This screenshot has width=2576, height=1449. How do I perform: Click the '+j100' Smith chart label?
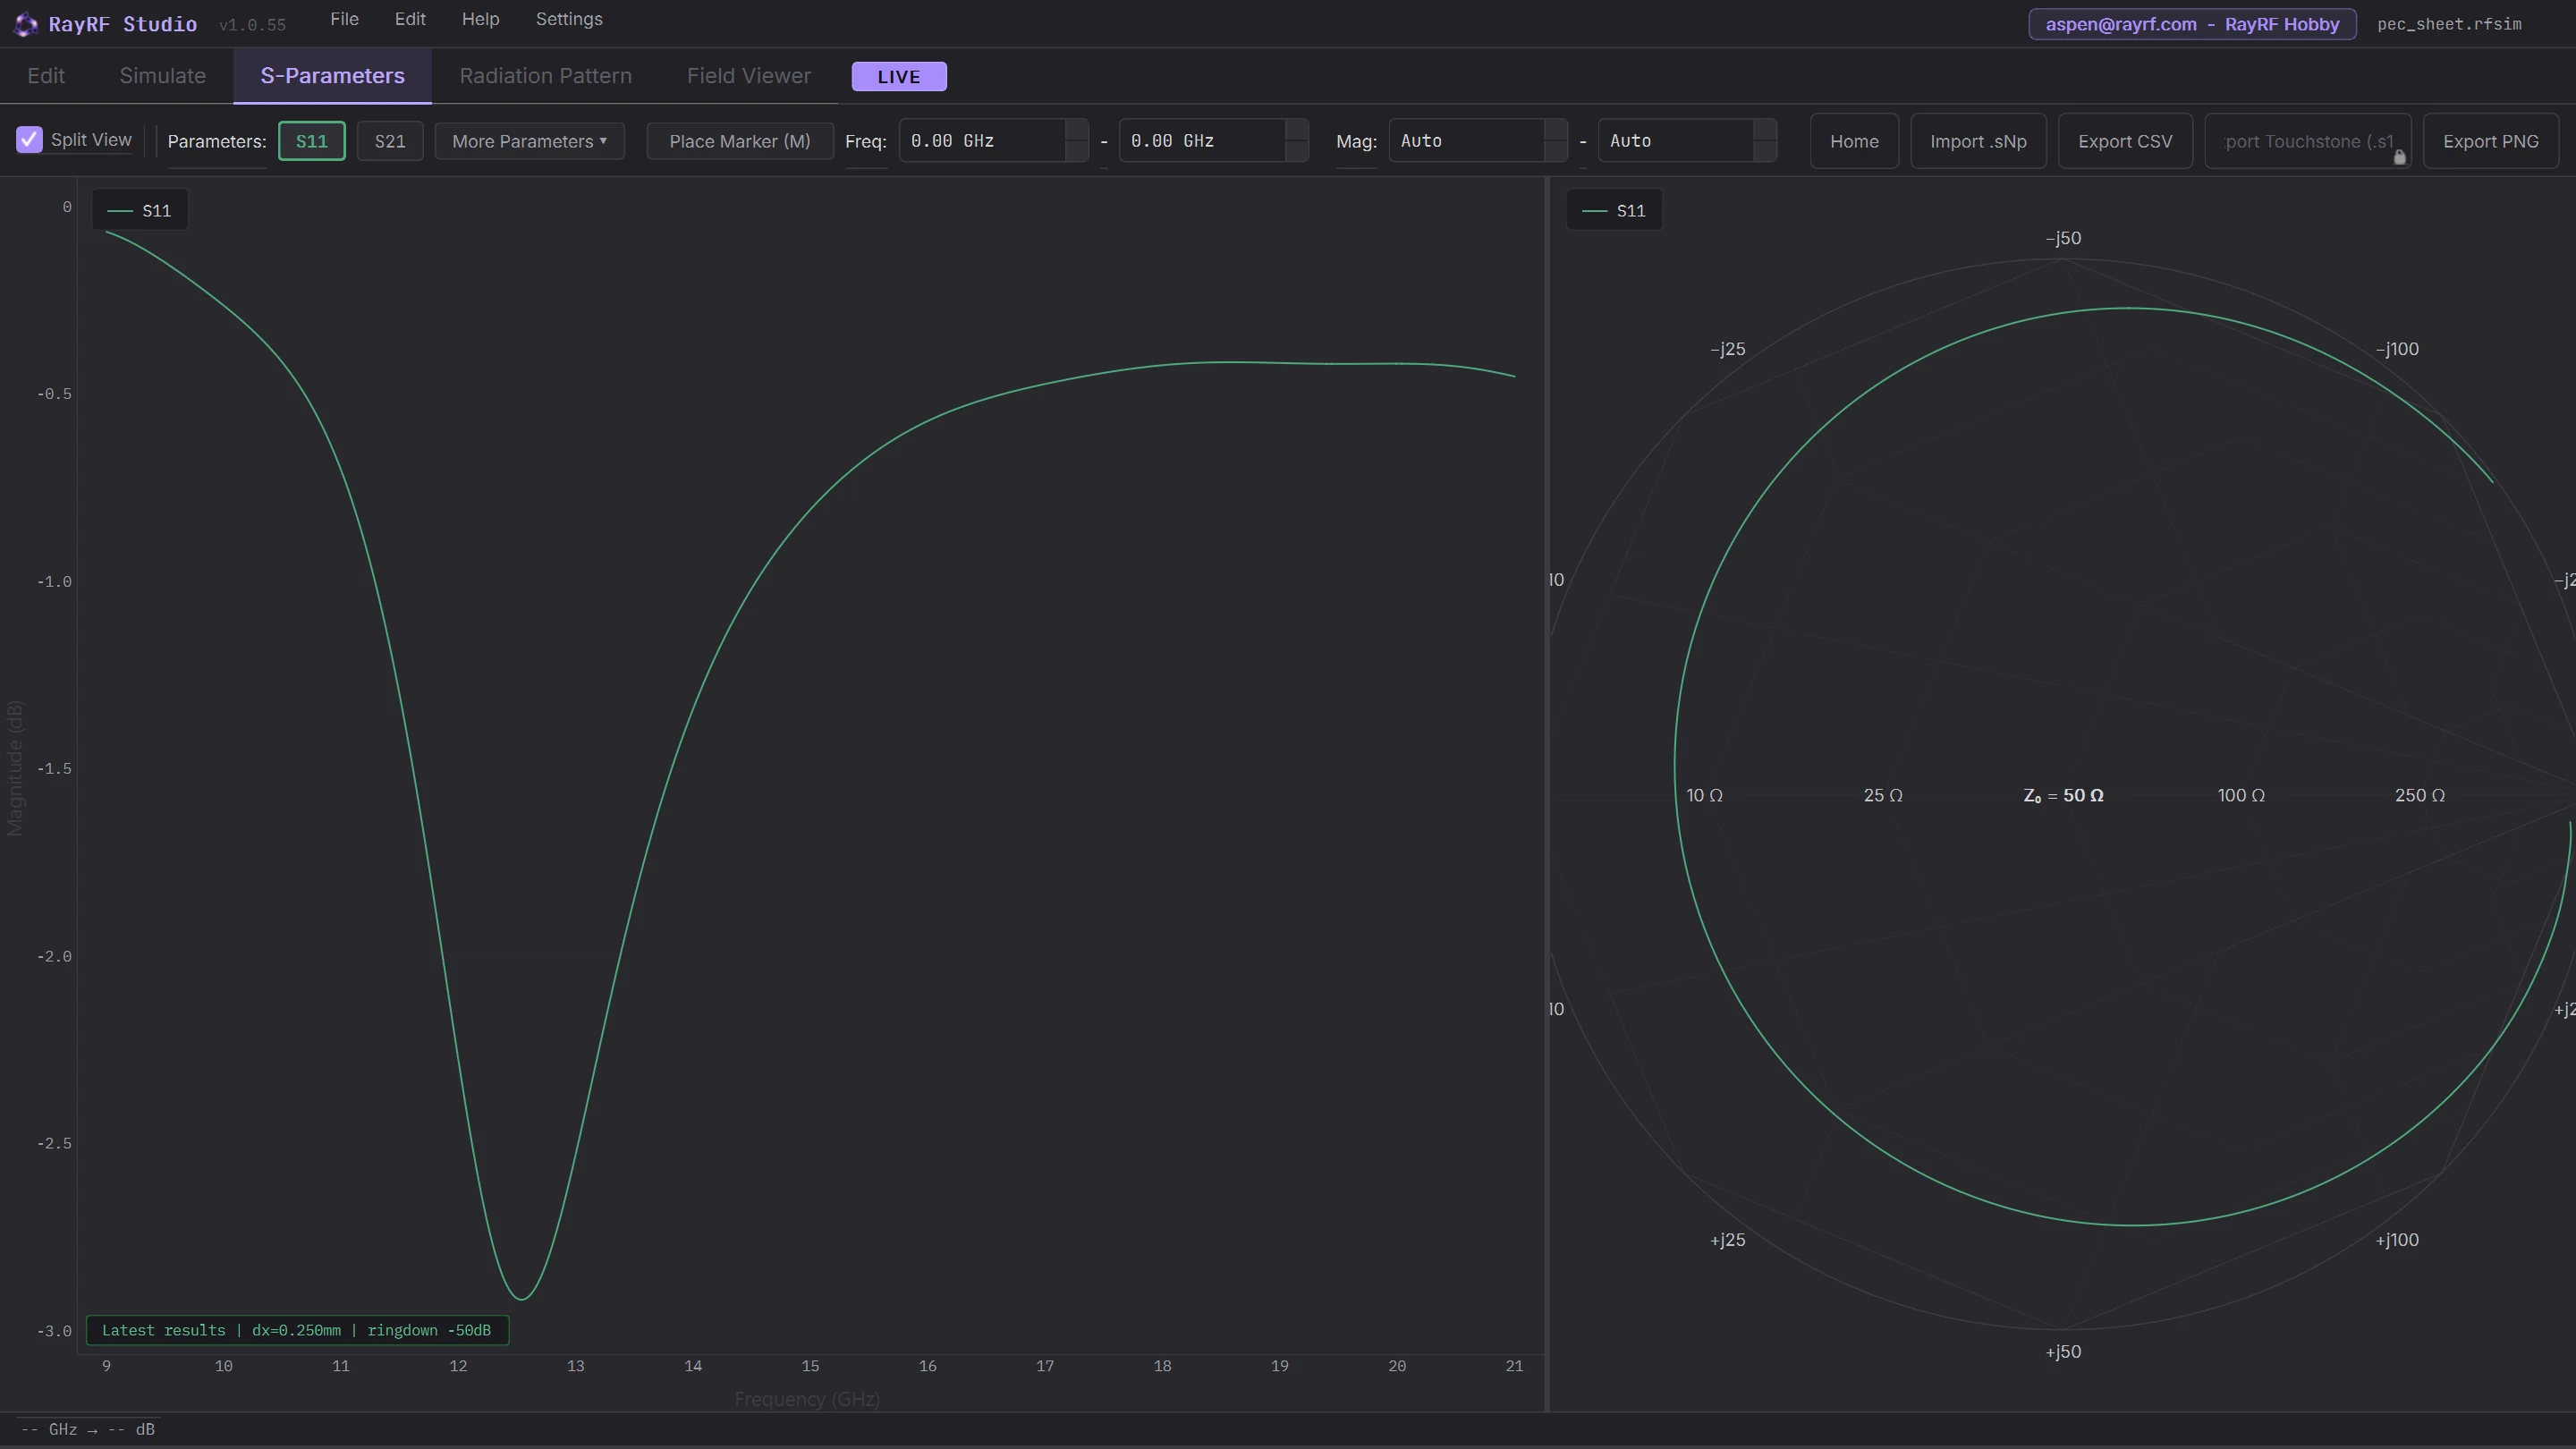[x=2397, y=1240]
